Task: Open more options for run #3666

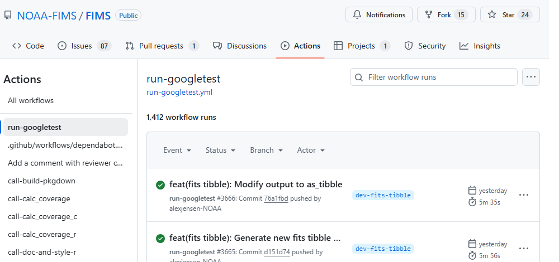Action: pyautogui.click(x=524, y=195)
